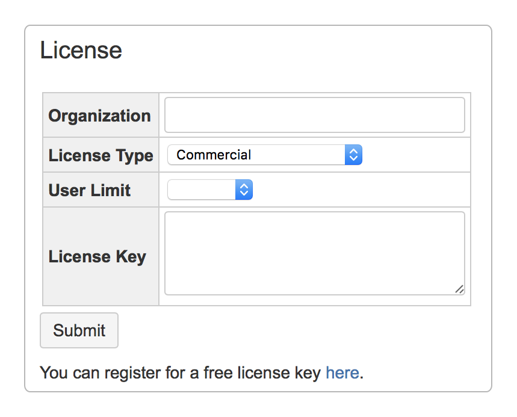Click the License Type label cell
517x417 pixels.
101,155
